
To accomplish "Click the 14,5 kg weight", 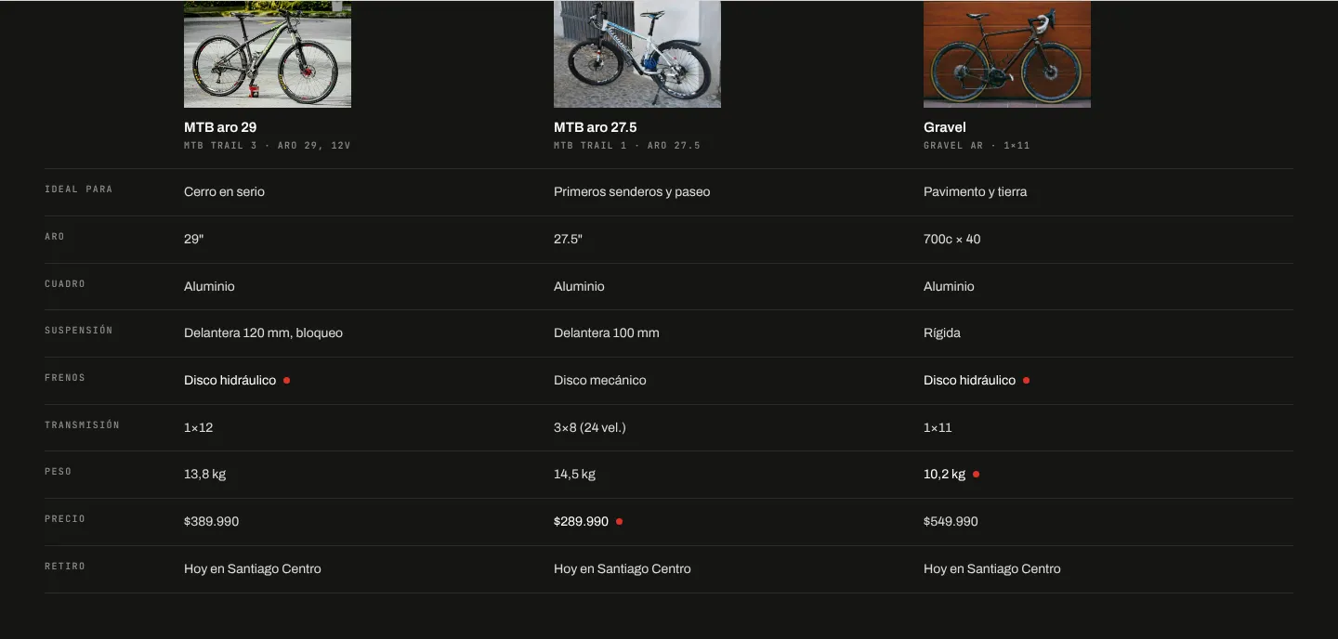I will click(574, 475).
